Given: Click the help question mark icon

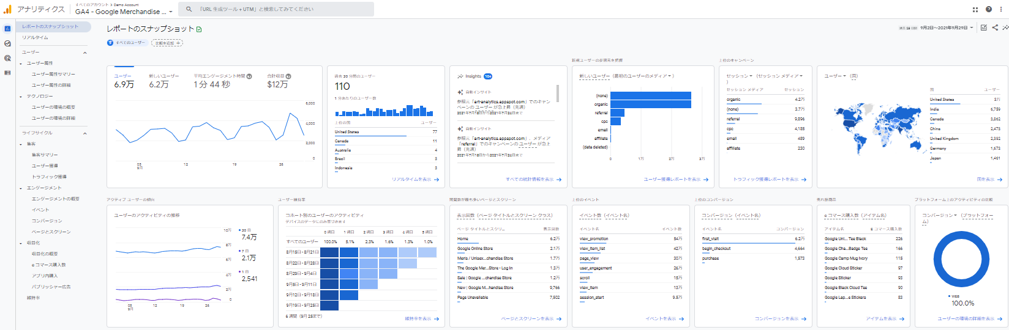Looking at the screenshot, I should [988, 9].
